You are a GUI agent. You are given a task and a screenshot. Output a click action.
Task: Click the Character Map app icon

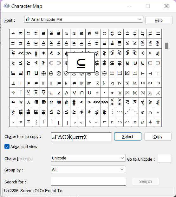tap(7, 6)
